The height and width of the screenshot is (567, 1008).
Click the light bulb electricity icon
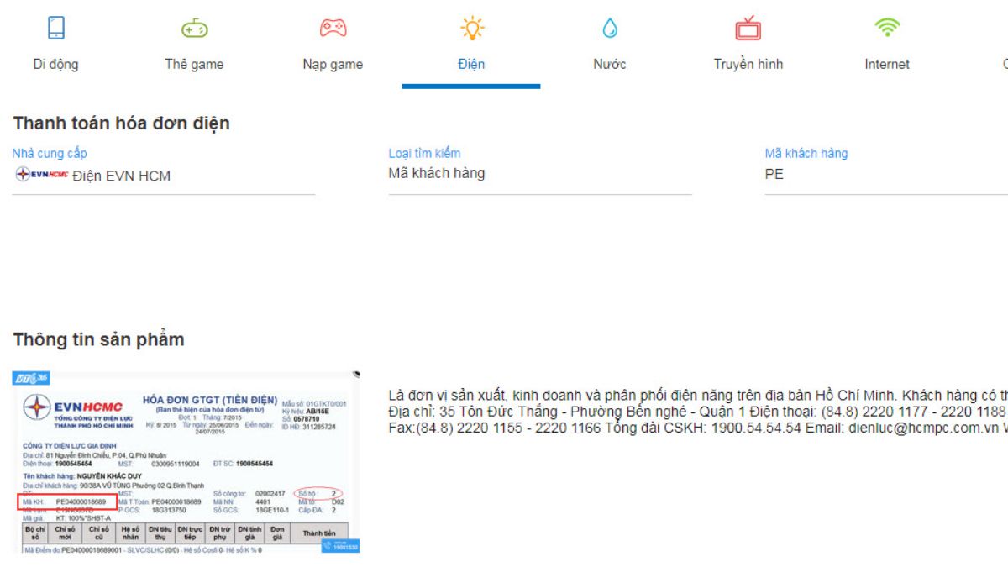pos(471,29)
